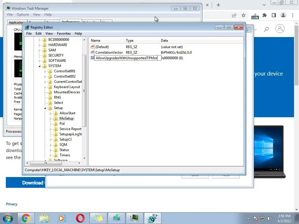
Task: Click the tree vertical scrollbar thumb
Action: [84, 91]
